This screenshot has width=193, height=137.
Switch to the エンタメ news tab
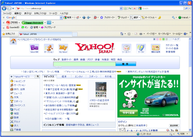click(79, 76)
